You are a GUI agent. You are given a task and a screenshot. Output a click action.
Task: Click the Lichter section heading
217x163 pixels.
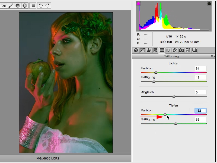coord(174,63)
